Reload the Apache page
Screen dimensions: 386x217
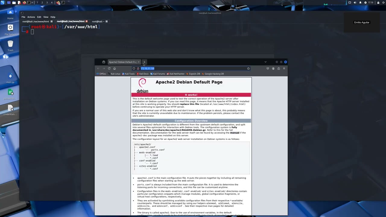109,68
